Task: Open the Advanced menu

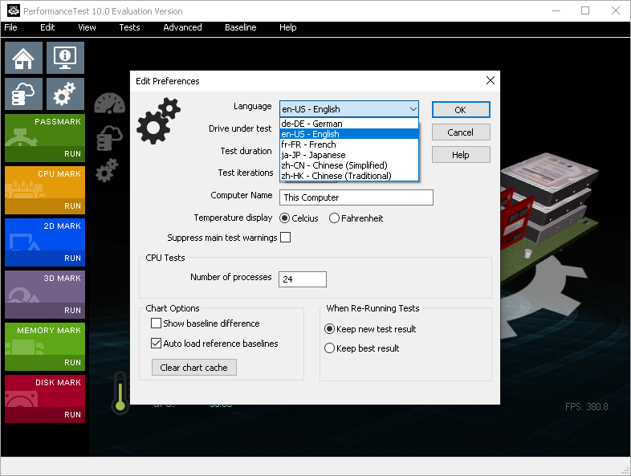Action: click(182, 27)
